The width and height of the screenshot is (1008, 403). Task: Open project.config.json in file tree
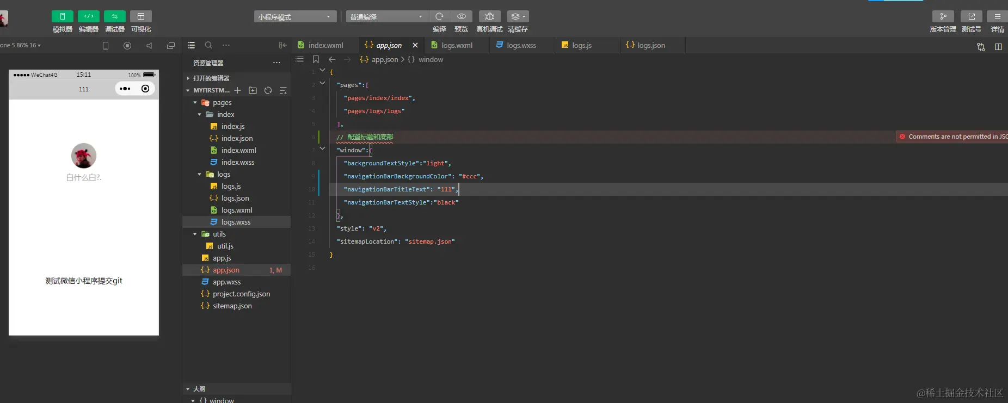(x=241, y=294)
